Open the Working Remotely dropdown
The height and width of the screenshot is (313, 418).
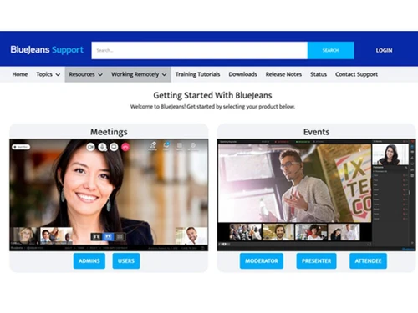tap(139, 74)
